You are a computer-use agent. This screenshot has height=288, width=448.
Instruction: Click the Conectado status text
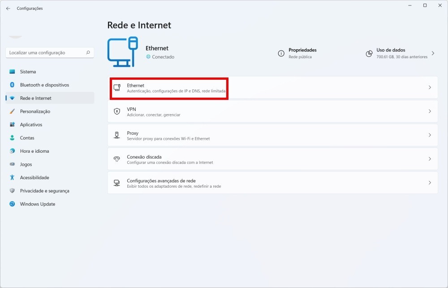[163, 57]
